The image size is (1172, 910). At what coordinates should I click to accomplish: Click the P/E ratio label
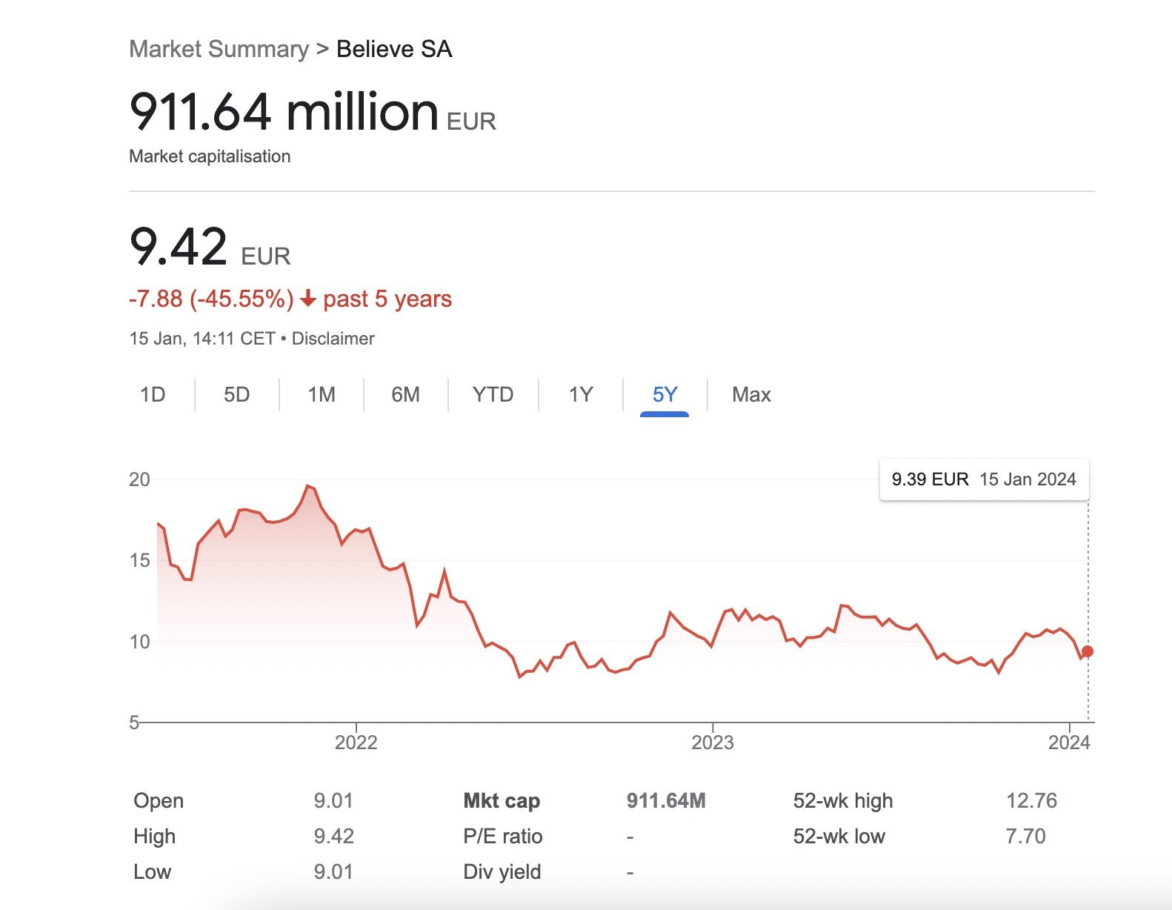(x=503, y=837)
